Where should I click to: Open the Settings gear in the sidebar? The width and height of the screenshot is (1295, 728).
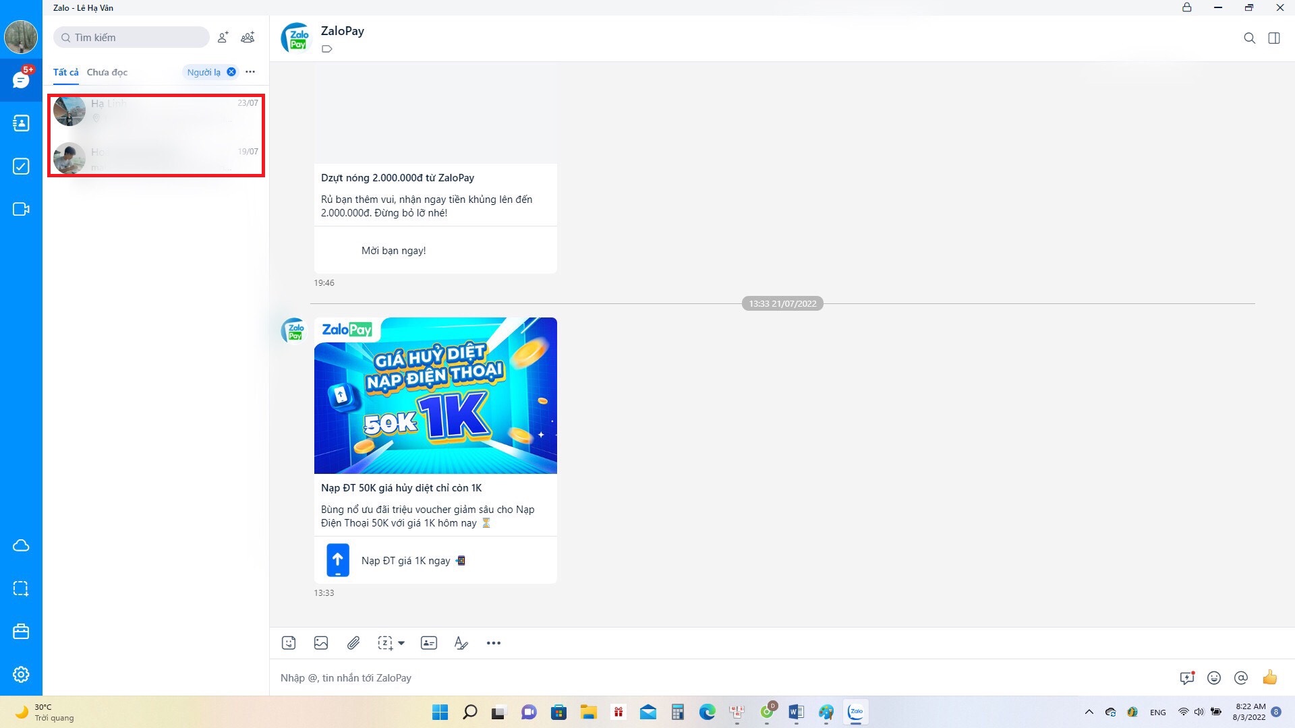click(x=21, y=675)
